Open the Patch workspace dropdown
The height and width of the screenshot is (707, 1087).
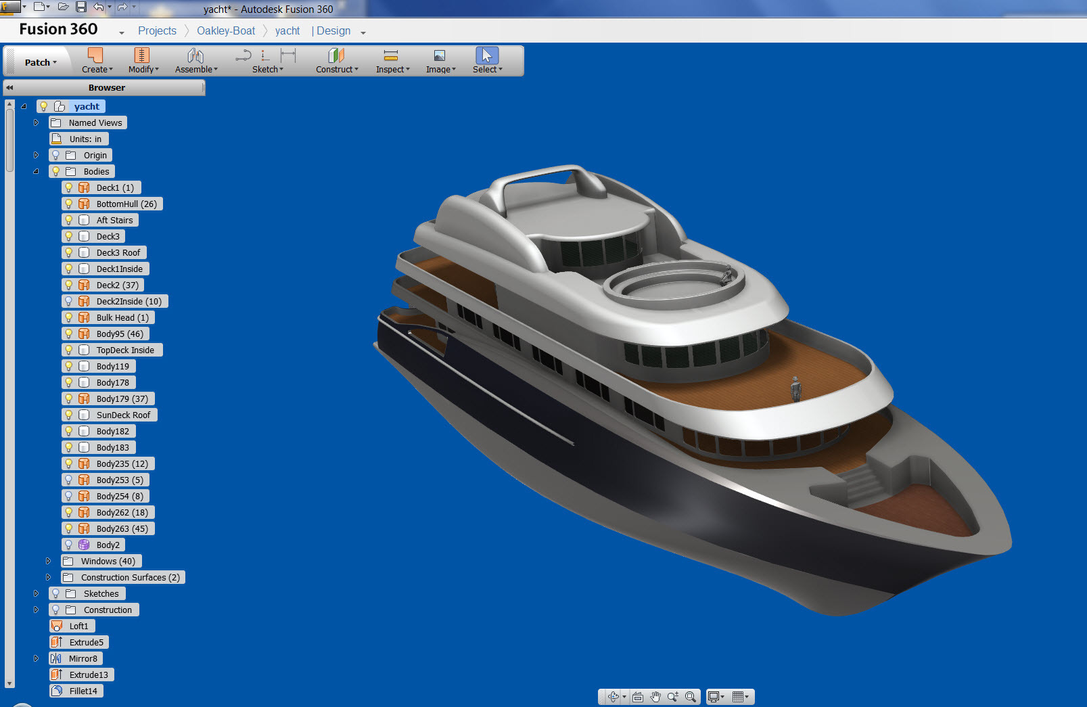coord(38,61)
